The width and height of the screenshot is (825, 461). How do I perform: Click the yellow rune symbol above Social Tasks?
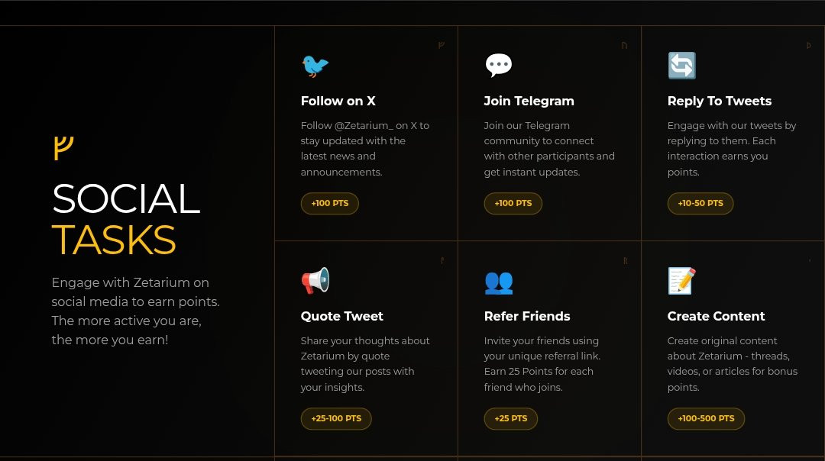pos(63,147)
